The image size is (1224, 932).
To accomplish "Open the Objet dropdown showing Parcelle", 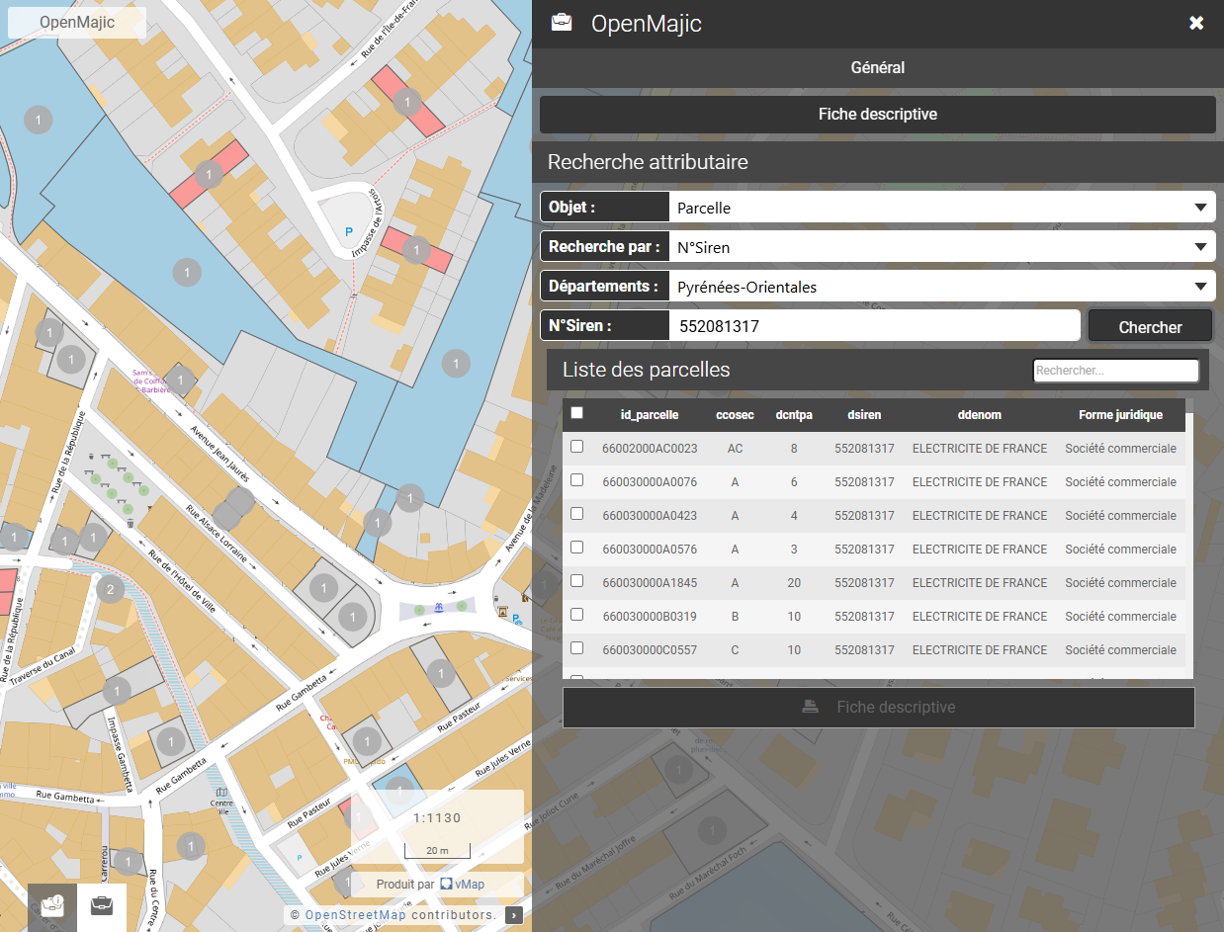I will click(942, 209).
